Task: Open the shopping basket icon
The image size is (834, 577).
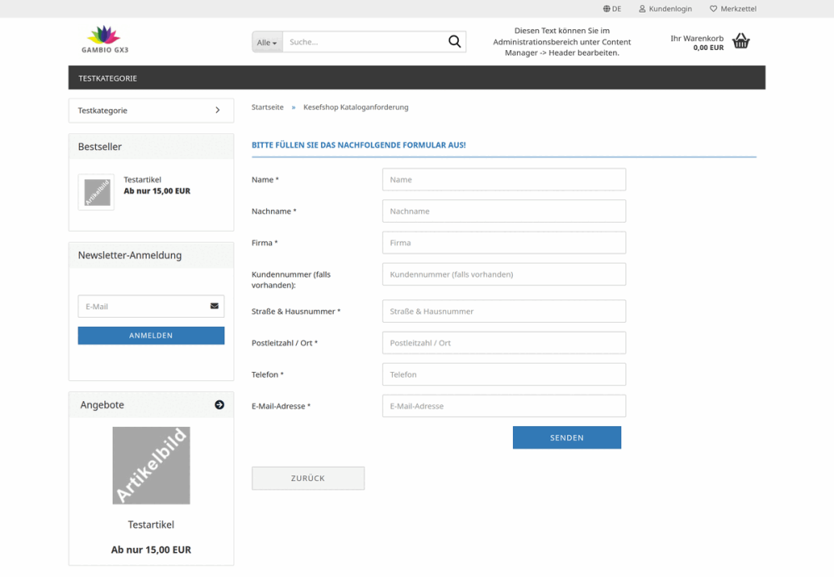Action: [x=741, y=41]
